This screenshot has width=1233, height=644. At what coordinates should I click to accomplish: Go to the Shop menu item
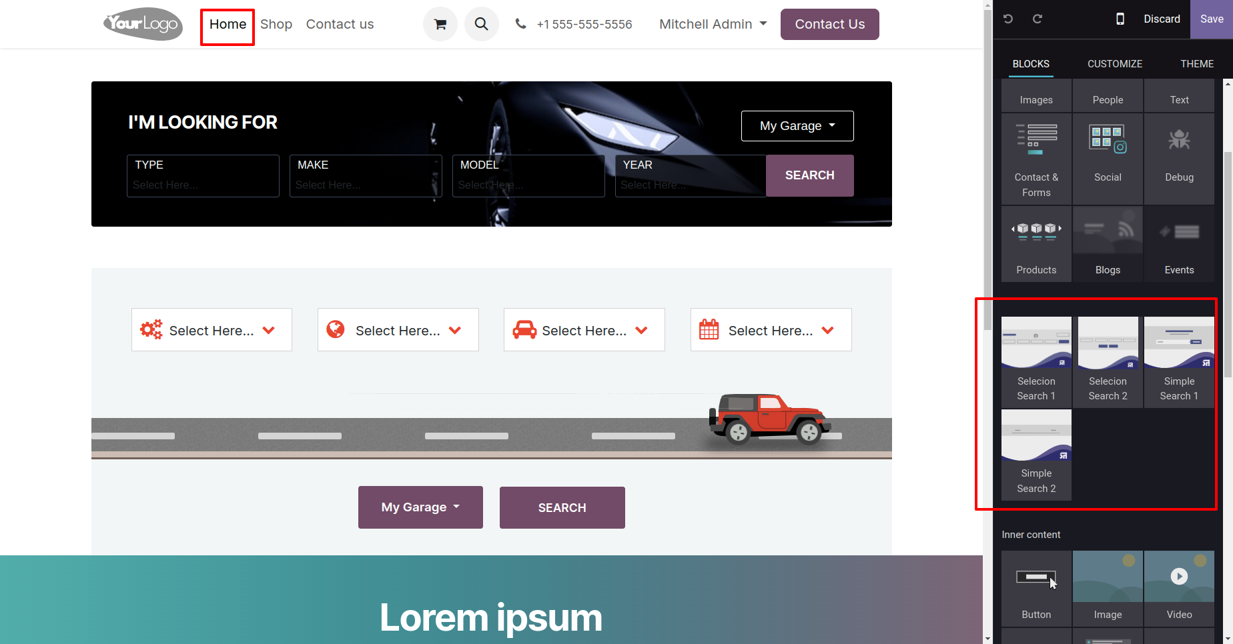276,24
